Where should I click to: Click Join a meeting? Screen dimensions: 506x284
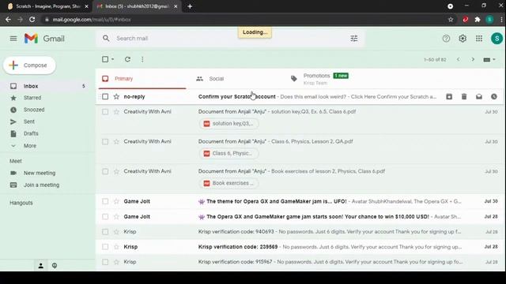(41, 185)
